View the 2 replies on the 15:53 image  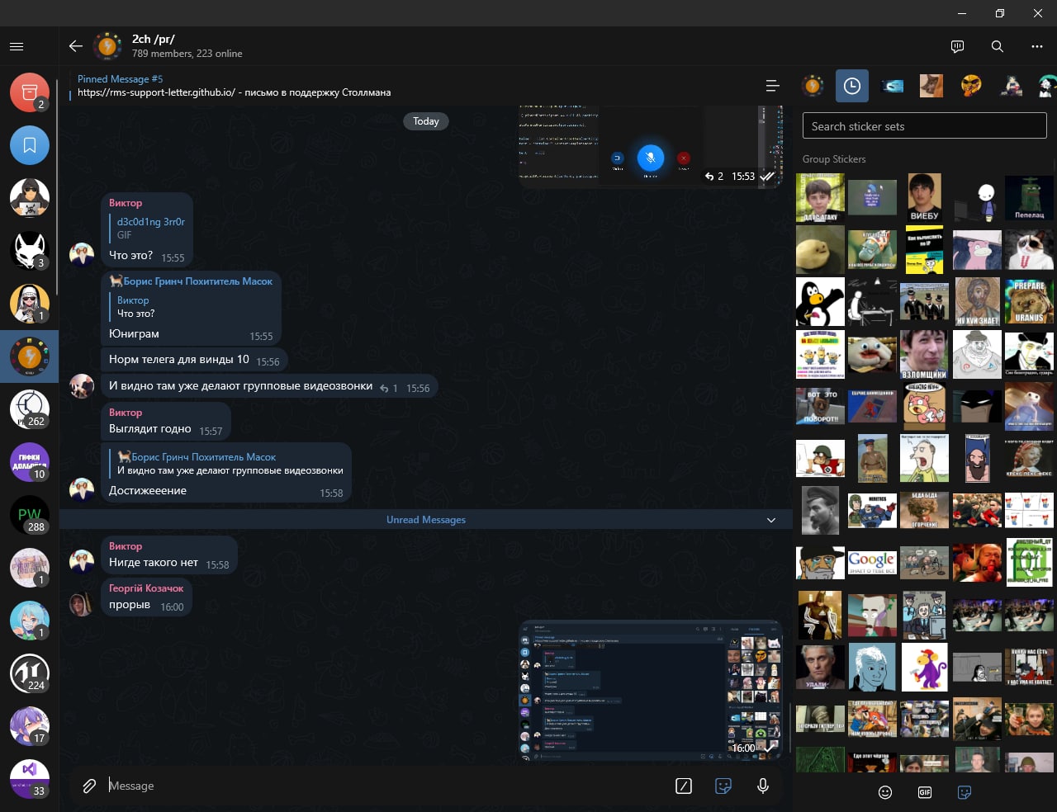pyautogui.click(x=713, y=176)
